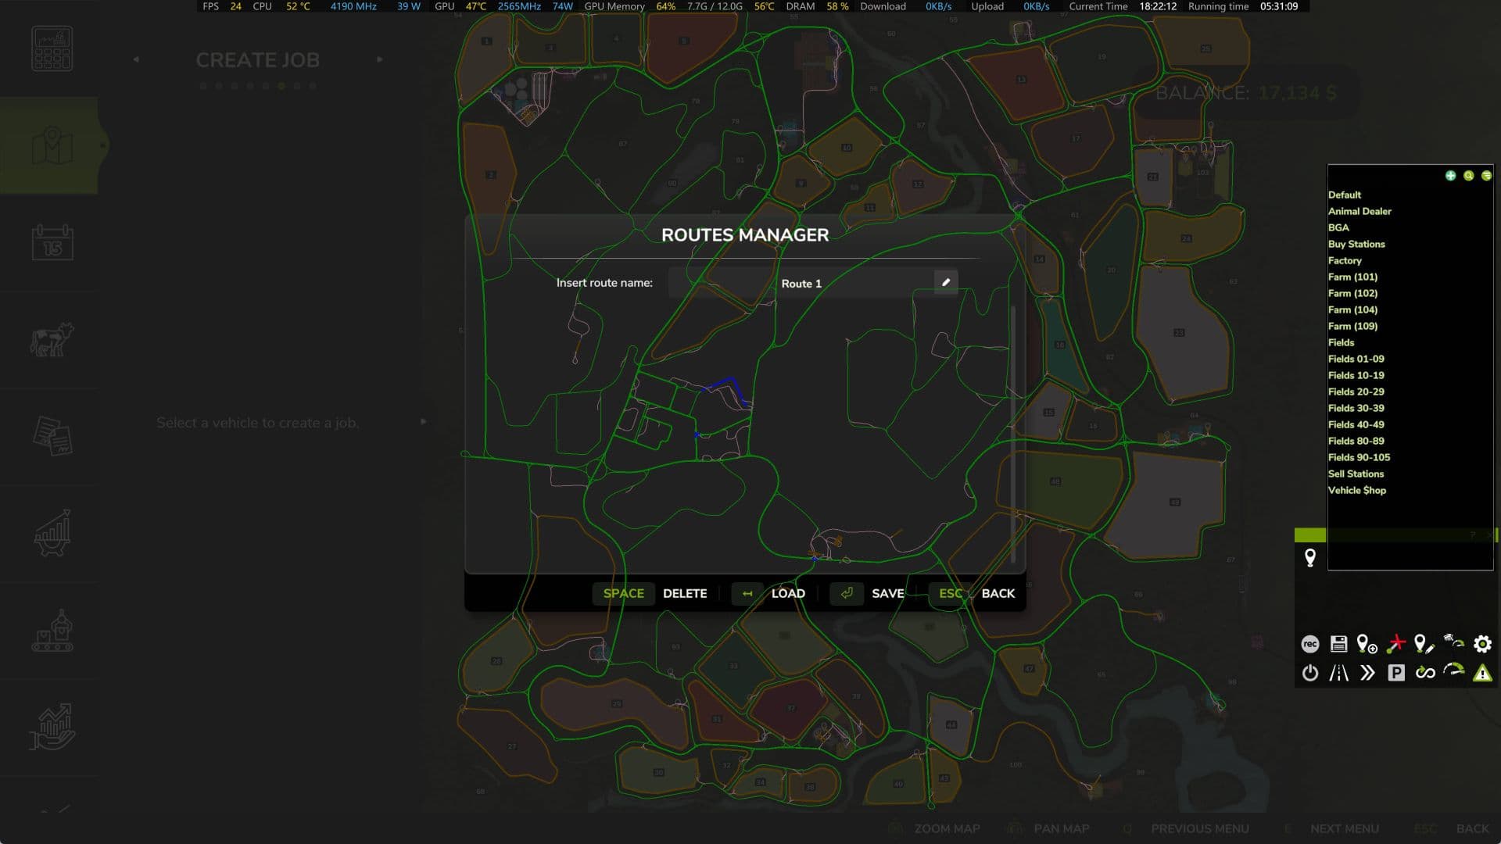Click the white map pin icon
Image resolution: width=1501 pixels, height=844 pixels.
point(1310,557)
